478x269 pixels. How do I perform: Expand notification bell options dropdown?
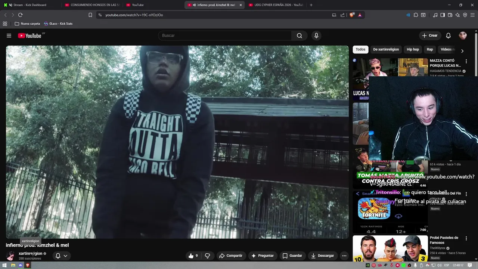click(65, 256)
